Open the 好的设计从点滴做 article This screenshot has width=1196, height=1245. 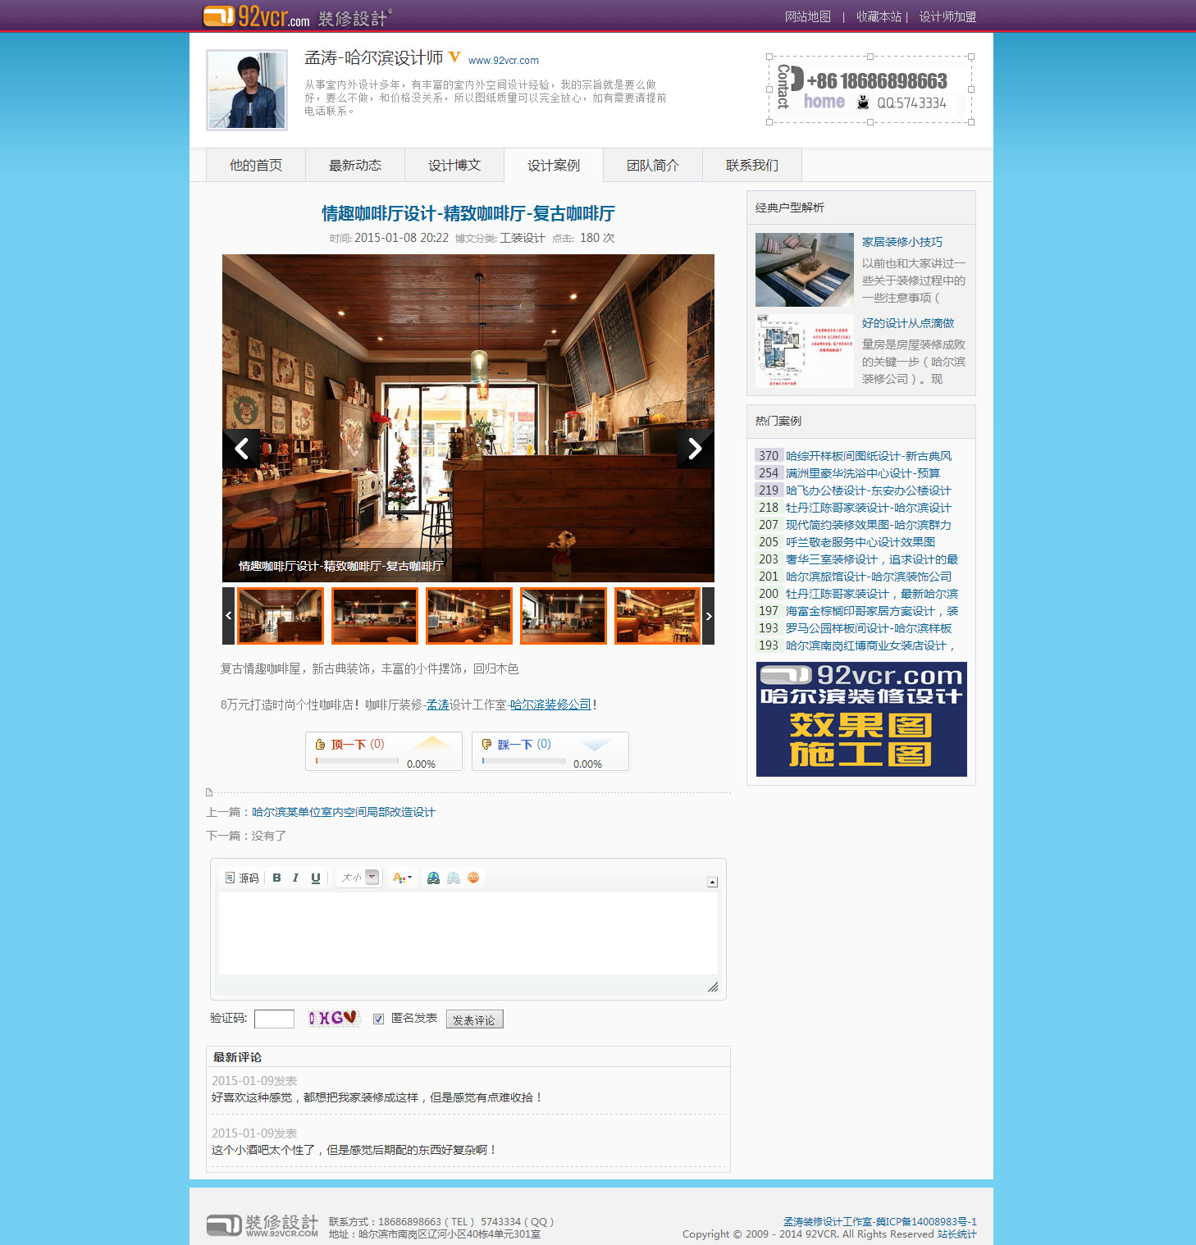[908, 323]
